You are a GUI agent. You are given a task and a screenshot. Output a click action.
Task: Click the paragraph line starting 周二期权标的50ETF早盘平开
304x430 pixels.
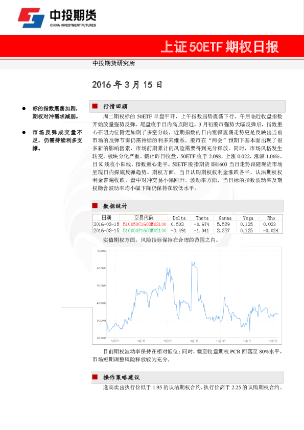(192, 116)
